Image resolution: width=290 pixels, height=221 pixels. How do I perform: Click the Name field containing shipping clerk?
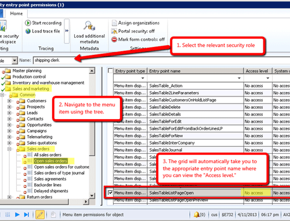161,60
